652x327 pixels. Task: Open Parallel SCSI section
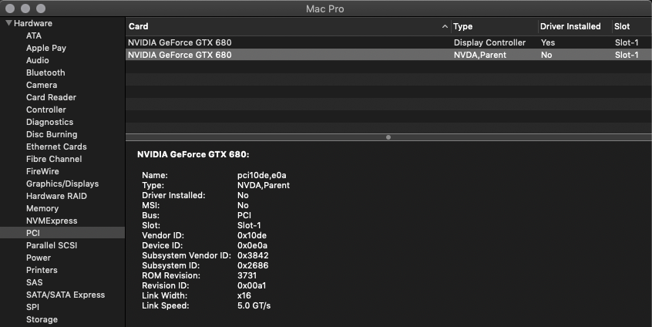(x=52, y=245)
